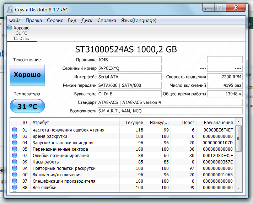Screen dimensions: 253x204
Task: Open the Файл menu
Action: click(x=15, y=20)
